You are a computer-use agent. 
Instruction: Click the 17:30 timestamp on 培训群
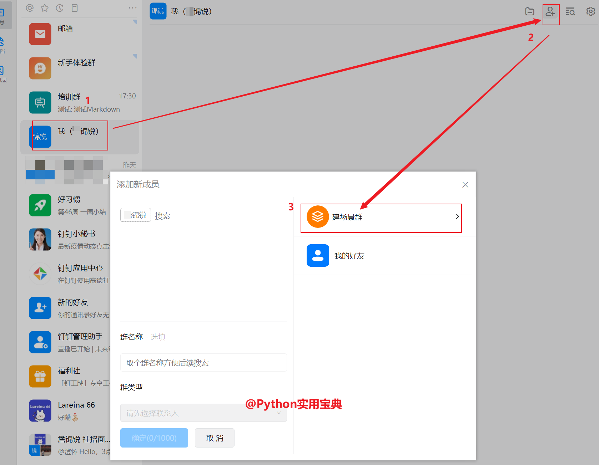pyautogui.click(x=127, y=96)
